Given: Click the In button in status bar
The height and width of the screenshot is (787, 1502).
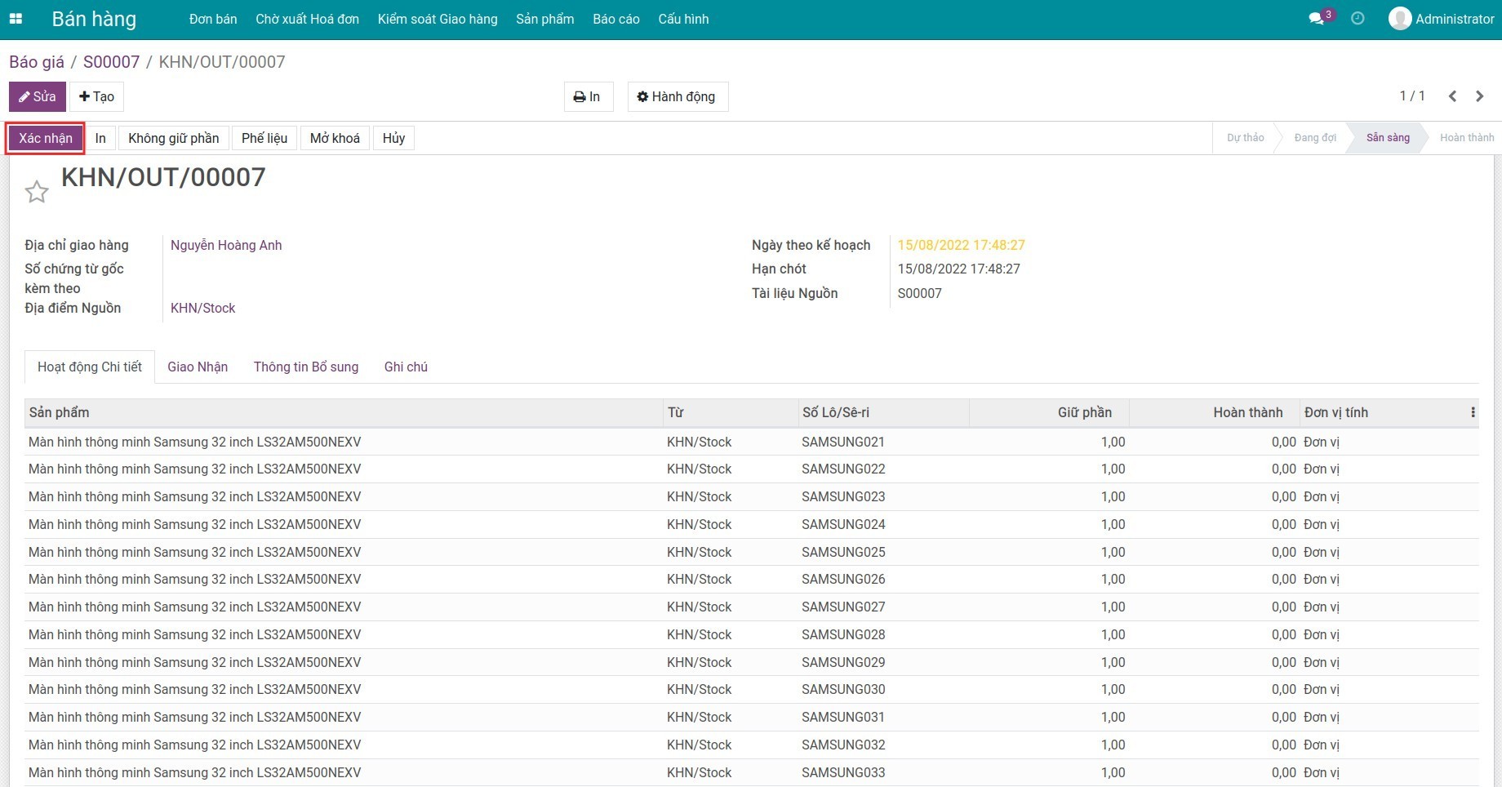Looking at the screenshot, I should 100,138.
